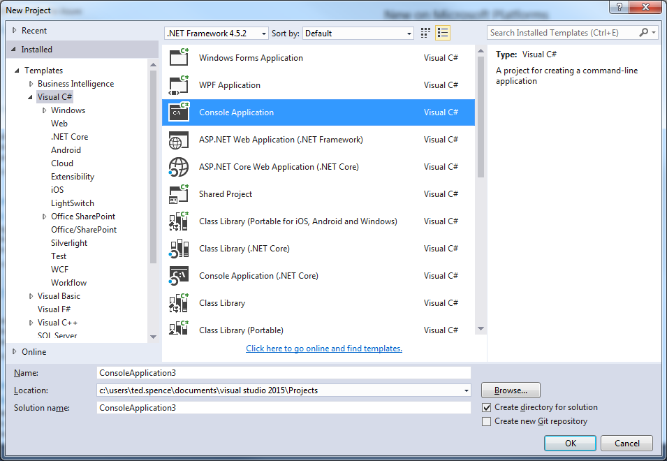
Task: Enable Create new Git repository checkbox
Action: (487, 421)
